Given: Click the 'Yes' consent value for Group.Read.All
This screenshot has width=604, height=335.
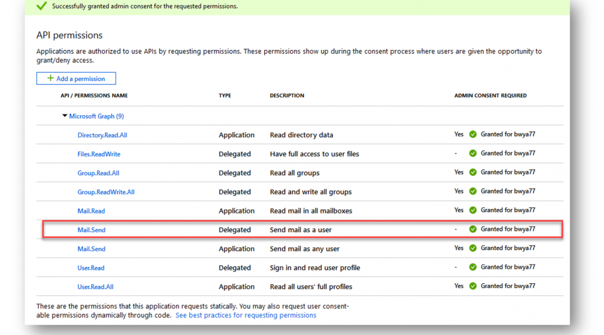Looking at the screenshot, I should [x=459, y=172].
